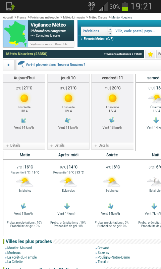The height and width of the screenshot is (269, 161).
Task: Open the Prévisions dropdown selector
Action: tap(97, 31)
